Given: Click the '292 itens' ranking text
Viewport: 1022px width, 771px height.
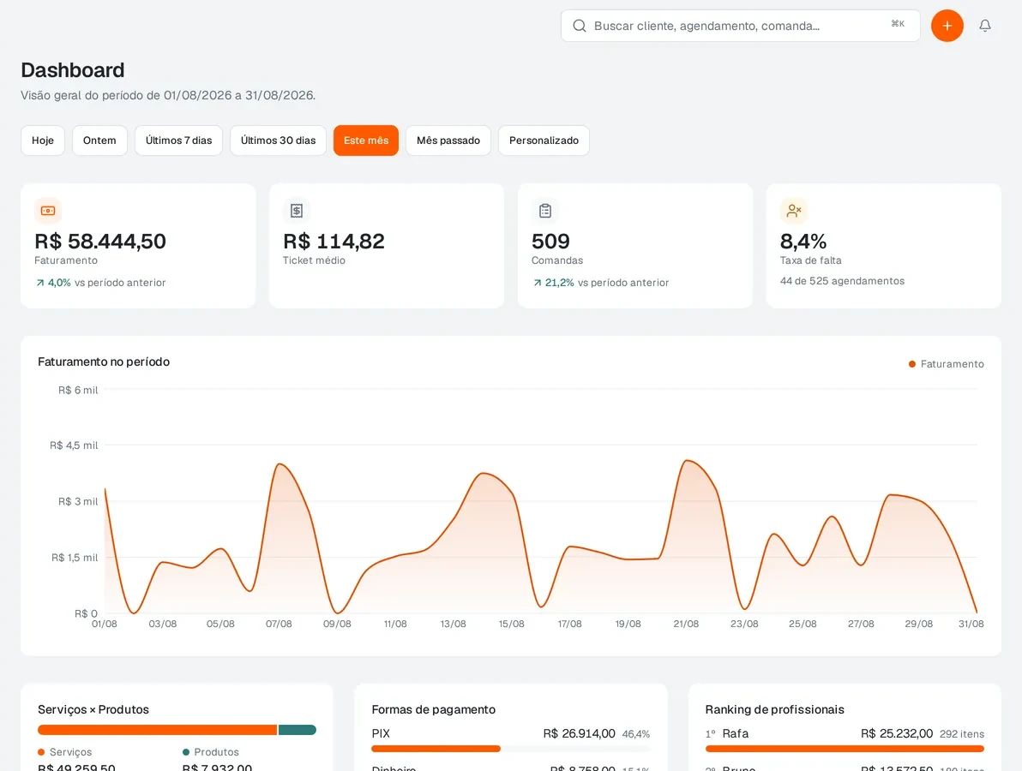Looking at the screenshot, I should click(962, 734).
